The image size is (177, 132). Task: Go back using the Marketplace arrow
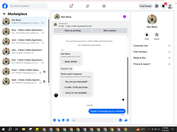point(5,14)
